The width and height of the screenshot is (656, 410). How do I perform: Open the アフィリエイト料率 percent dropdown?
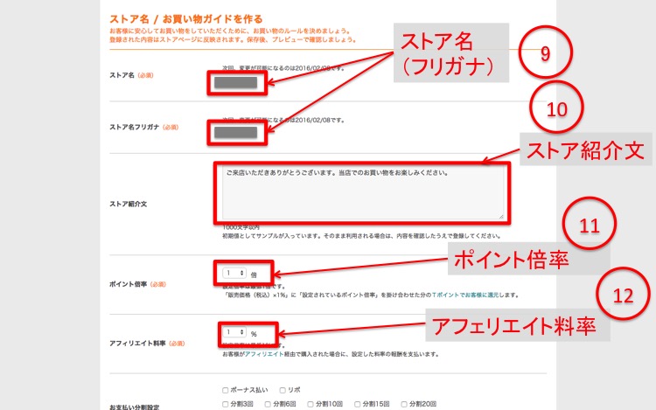coord(234,332)
